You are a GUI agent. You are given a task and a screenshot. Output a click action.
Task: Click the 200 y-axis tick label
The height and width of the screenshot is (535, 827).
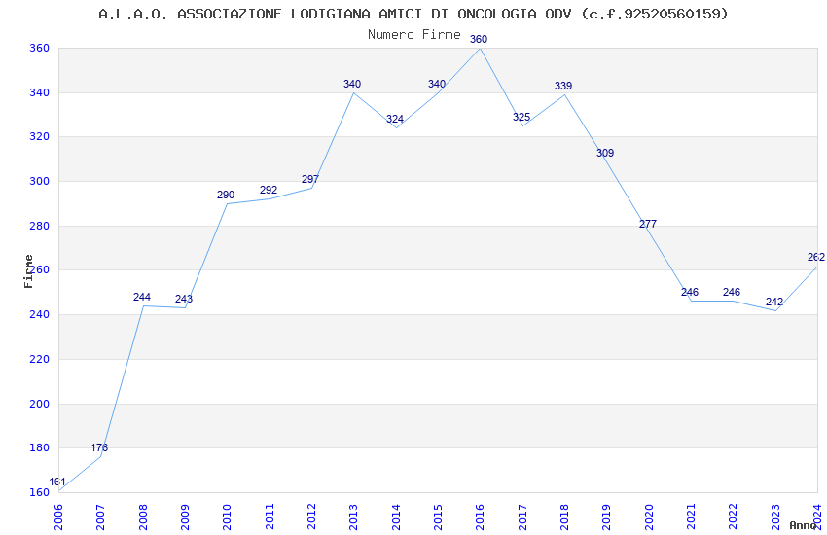coord(40,404)
